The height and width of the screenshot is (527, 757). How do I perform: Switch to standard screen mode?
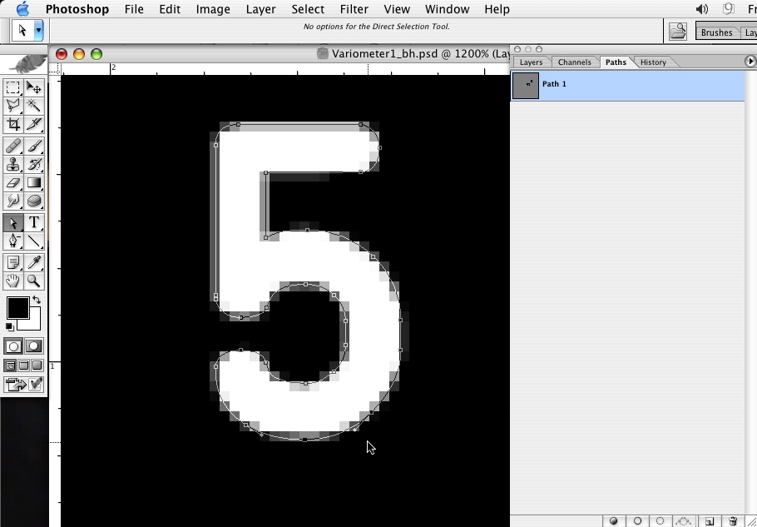pos(11,365)
